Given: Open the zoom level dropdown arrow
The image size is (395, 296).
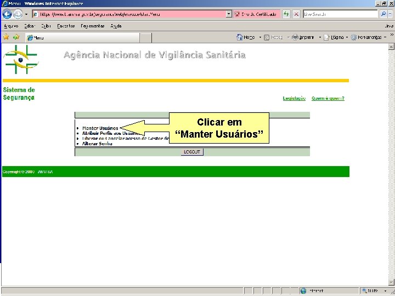Looking at the screenshot, I should point(385,291).
